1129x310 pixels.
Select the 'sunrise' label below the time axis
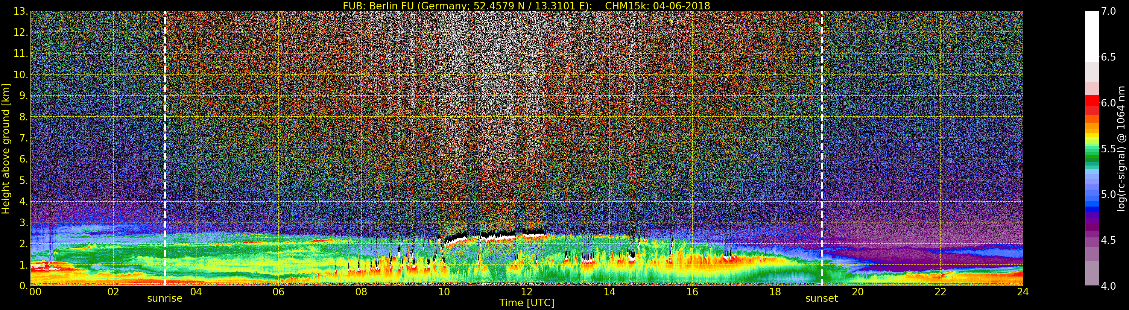click(164, 299)
